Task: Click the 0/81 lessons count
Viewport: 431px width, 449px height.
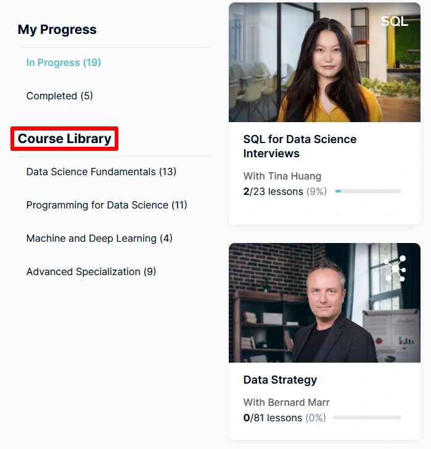Action: (273, 418)
